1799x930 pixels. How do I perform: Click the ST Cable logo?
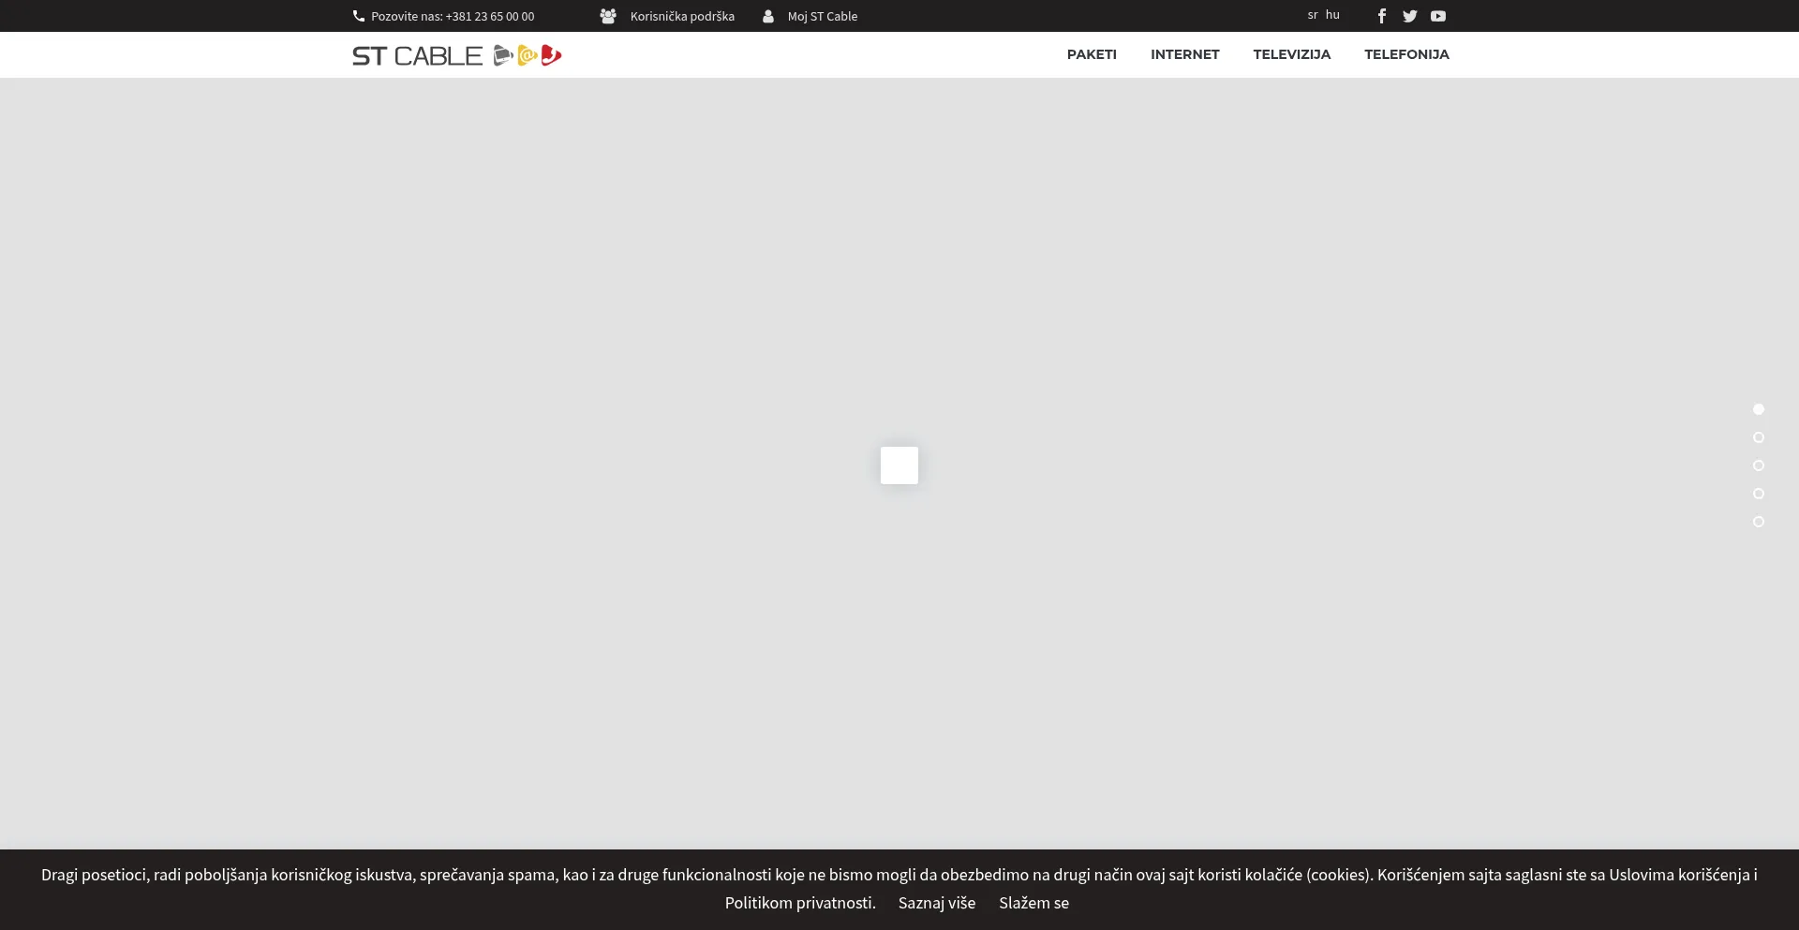point(456,55)
